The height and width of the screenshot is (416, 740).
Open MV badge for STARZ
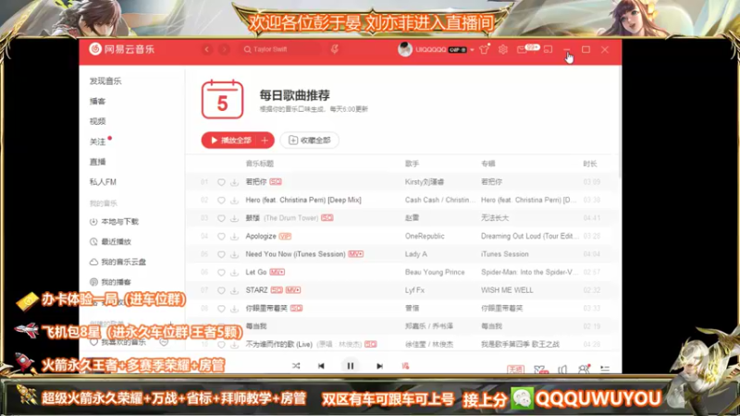[x=293, y=290]
